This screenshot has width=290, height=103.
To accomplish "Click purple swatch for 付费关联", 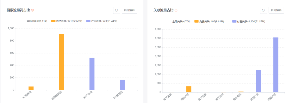I will pyautogui.click(x=234, y=22).
